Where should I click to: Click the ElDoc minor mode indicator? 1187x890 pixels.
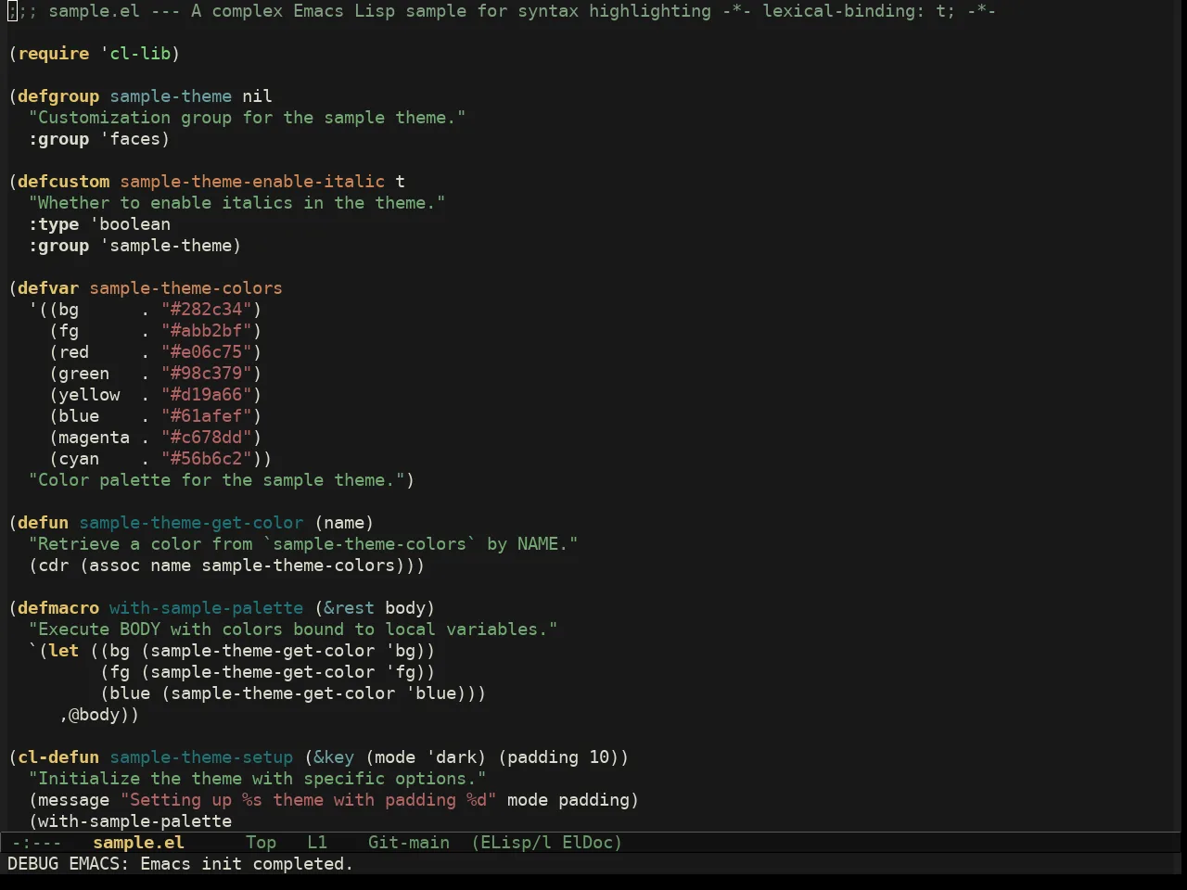coord(592,842)
